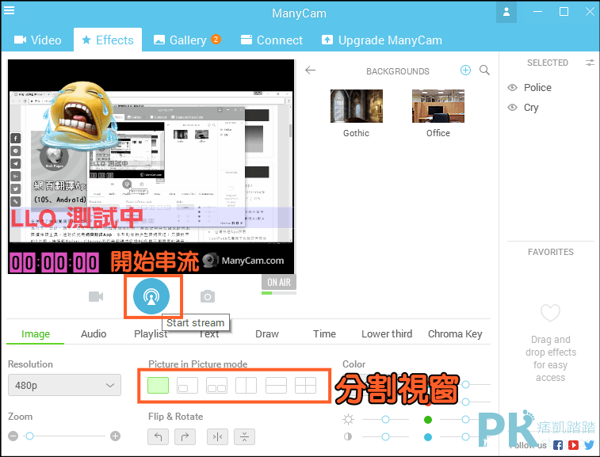Take a snapshot with the camera icon

click(x=208, y=296)
